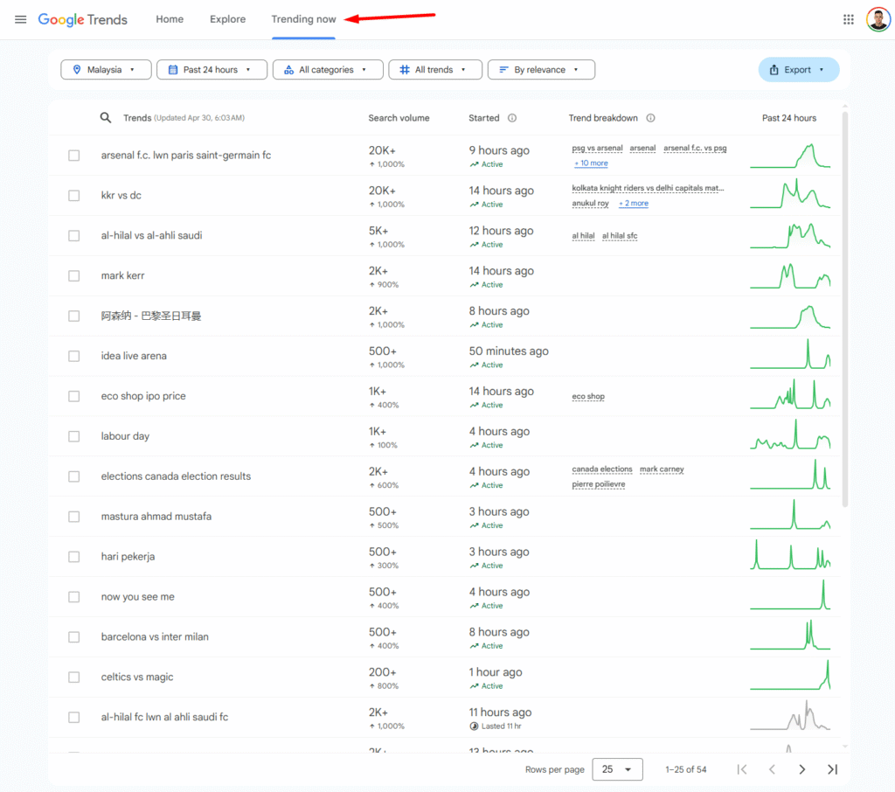This screenshot has width=895, height=792.
Task: Open the sparkline chart for mark kerr
Action: [x=790, y=275]
